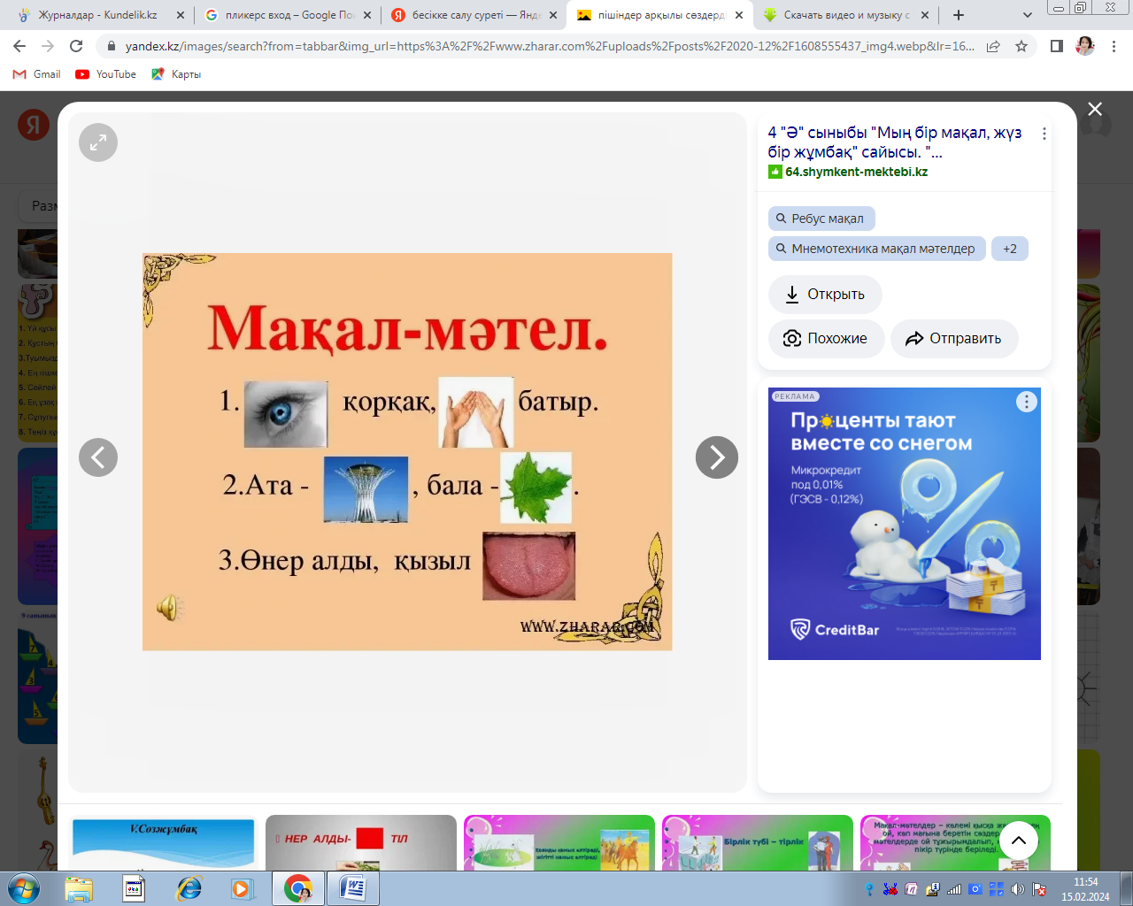Open the Мақал-мәтелдер definition thumbnail
The width and height of the screenshot is (1133, 906).
tap(955, 841)
